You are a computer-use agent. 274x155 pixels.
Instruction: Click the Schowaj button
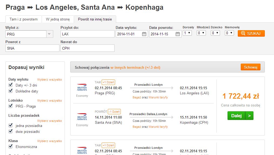click(x=250, y=67)
